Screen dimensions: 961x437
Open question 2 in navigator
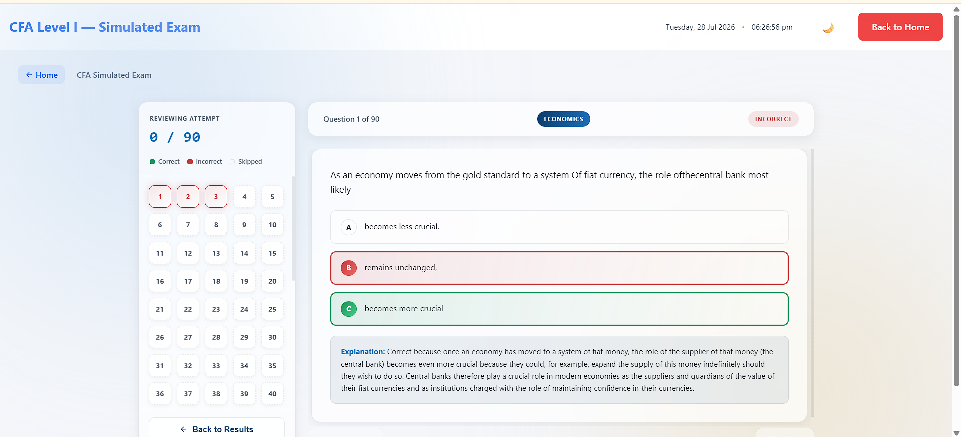(188, 196)
